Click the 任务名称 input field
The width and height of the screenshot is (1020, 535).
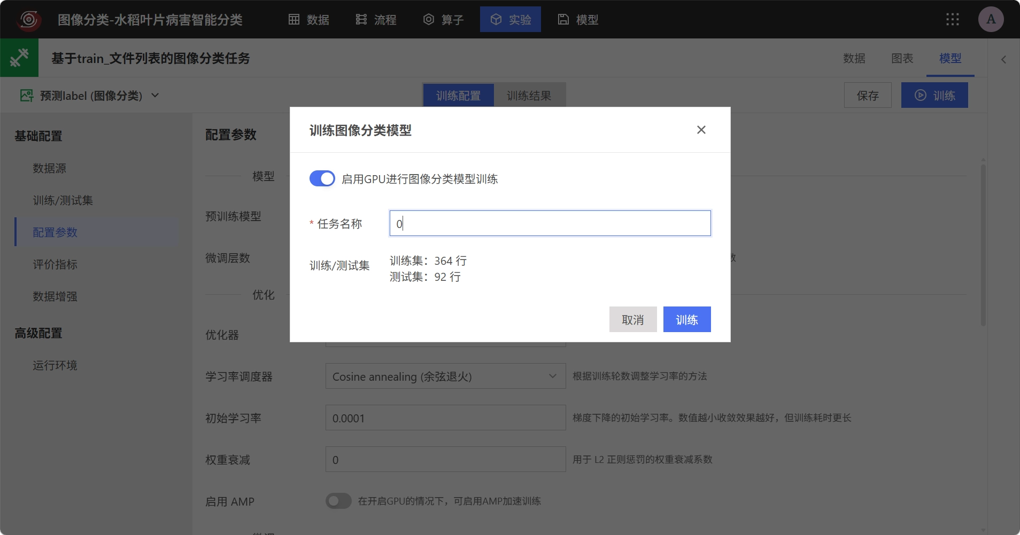click(550, 223)
